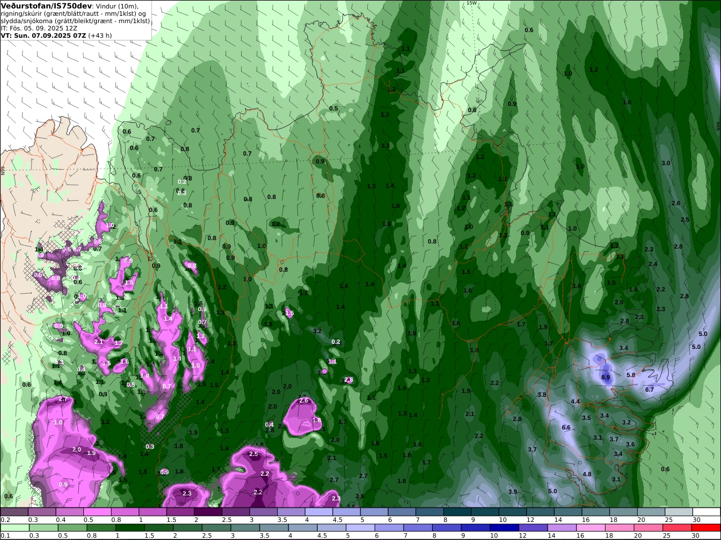Click the 4.4 precipitation value on the map
721x540 pixels.
575,401
